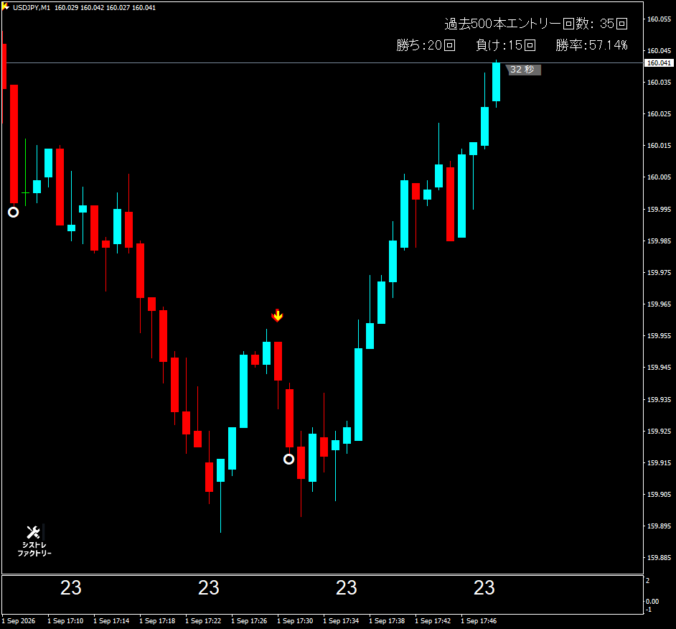676x629 pixels.
Task: Click the 1 Sep 17:38 time label
Action: coord(387,621)
